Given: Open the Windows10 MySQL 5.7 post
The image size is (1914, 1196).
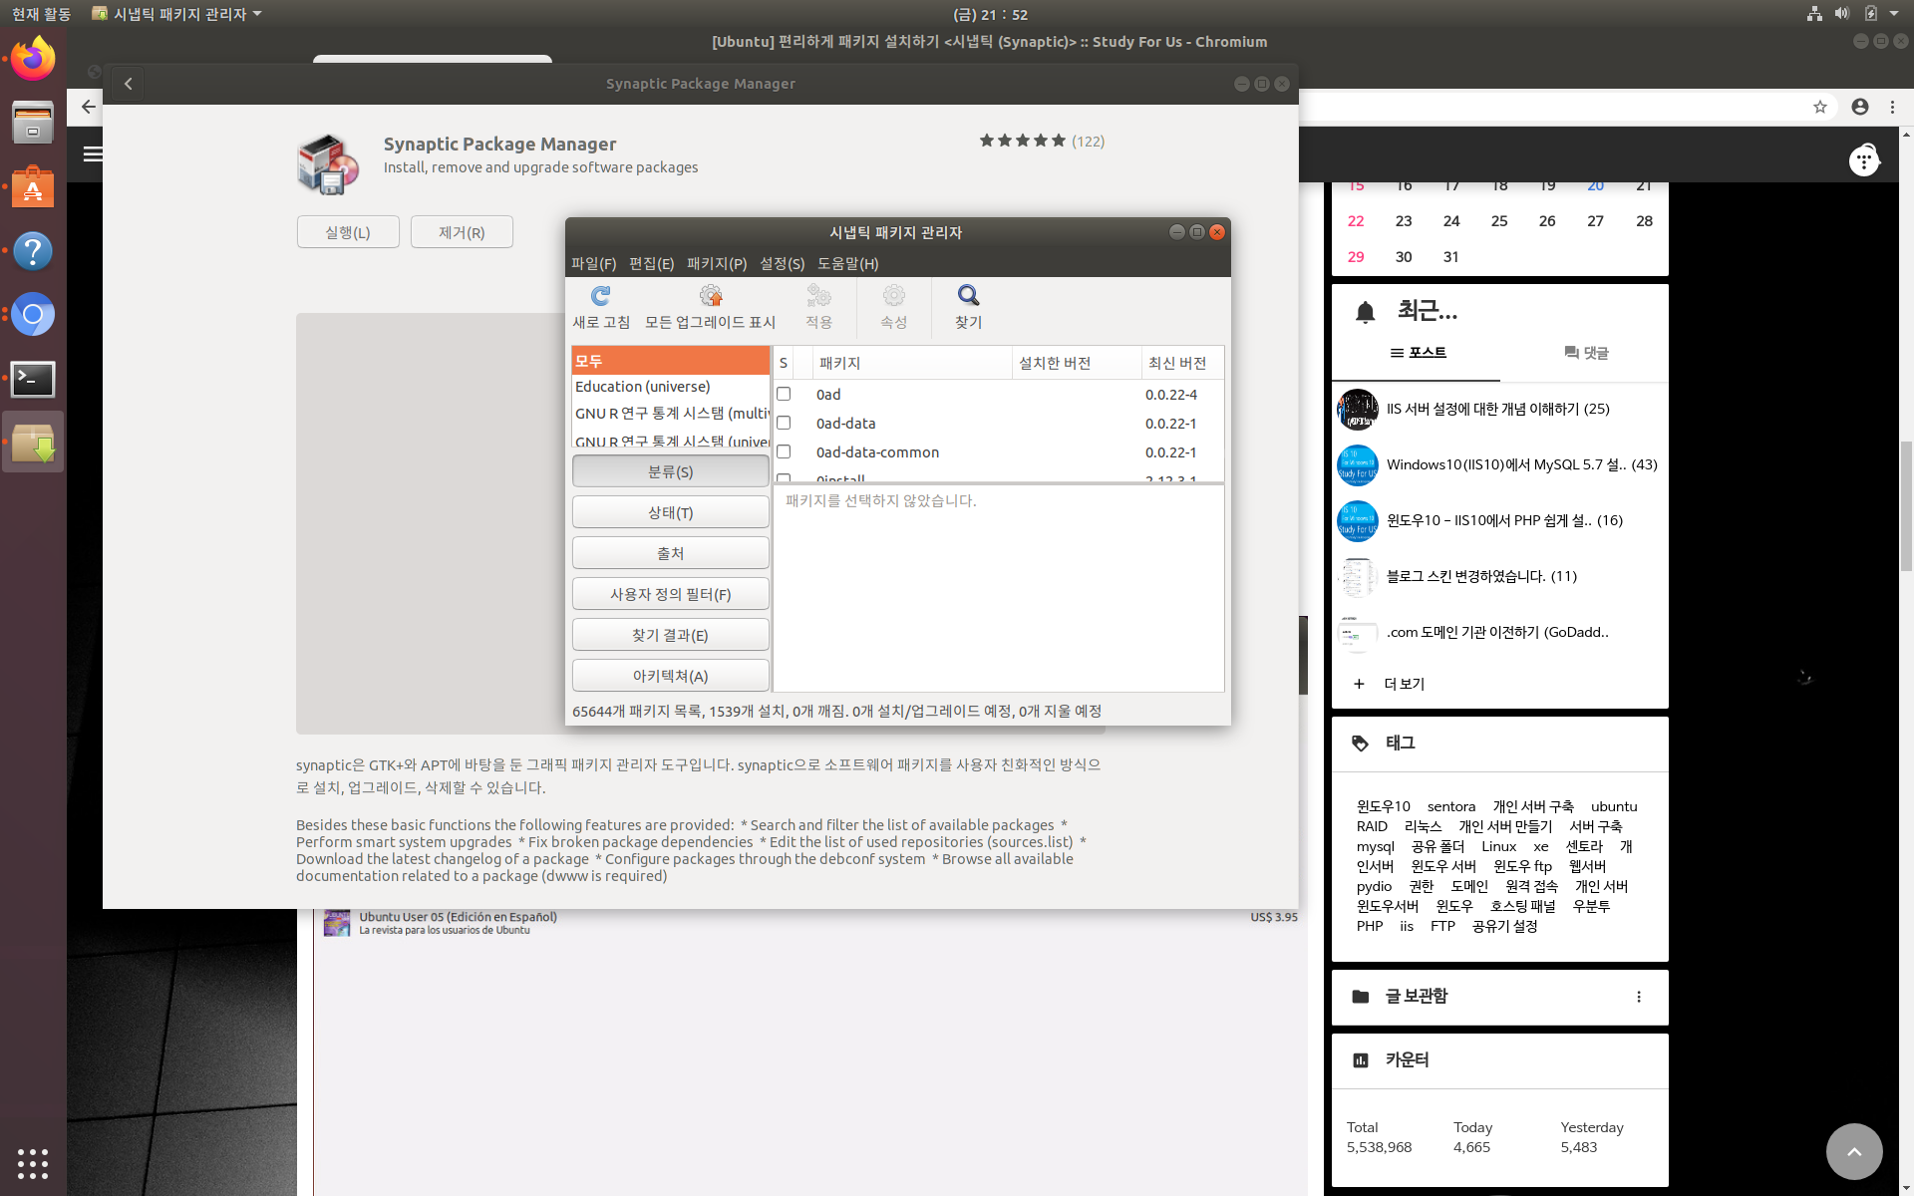Looking at the screenshot, I should (1521, 464).
